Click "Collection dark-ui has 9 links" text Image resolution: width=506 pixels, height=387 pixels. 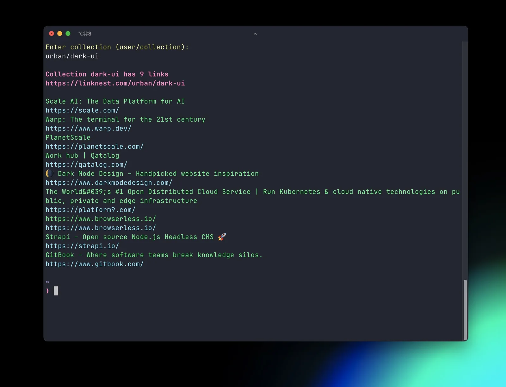[x=107, y=74]
